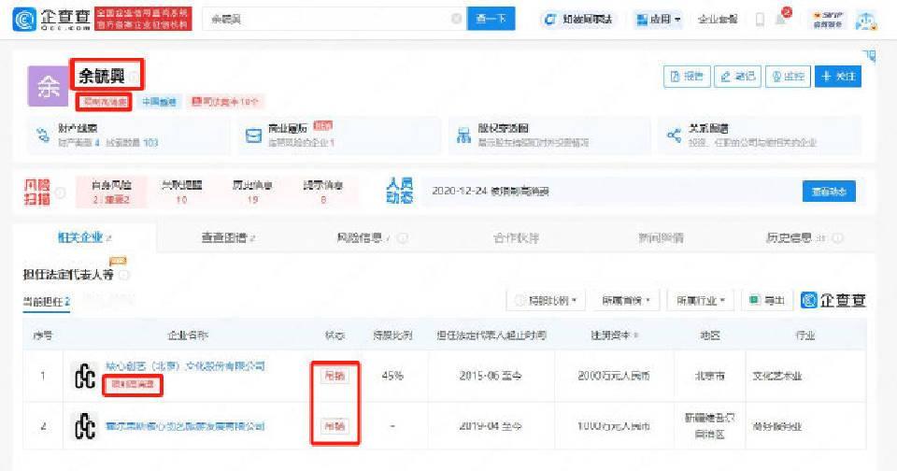This screenshot has height=471, width=897.
Task: Open the user avatar menu
Action: (865, 20)
